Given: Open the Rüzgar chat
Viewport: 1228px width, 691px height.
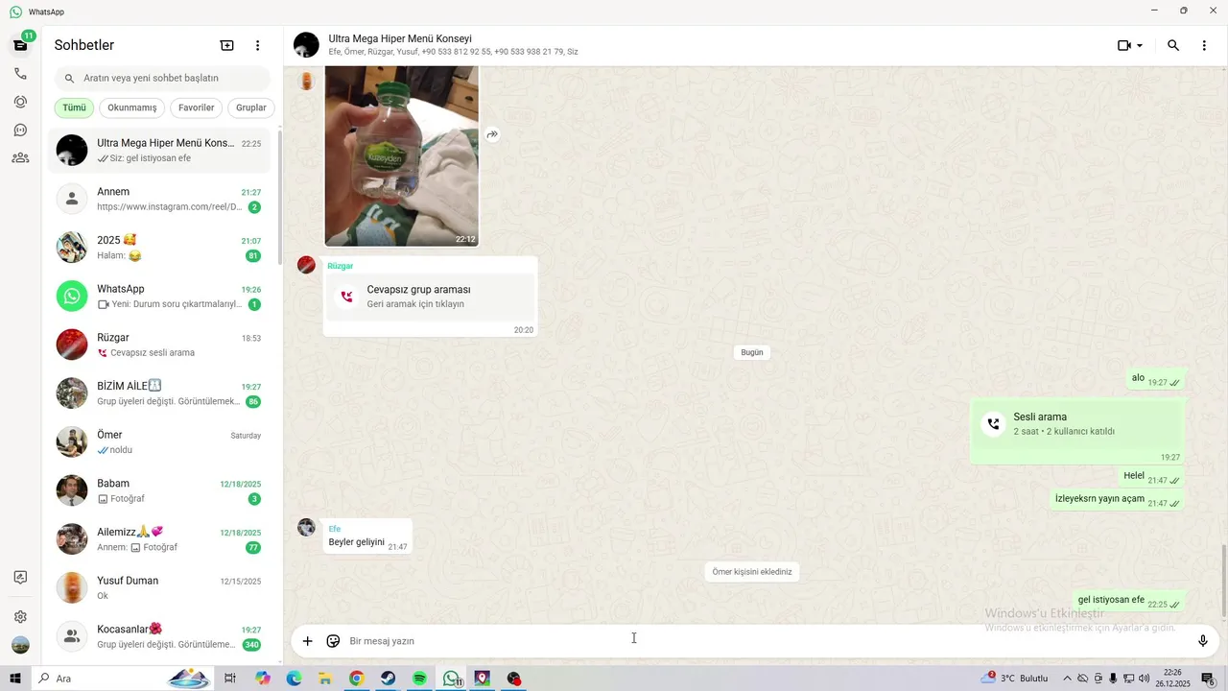Looking at the screenshot, I should [159, 345].
